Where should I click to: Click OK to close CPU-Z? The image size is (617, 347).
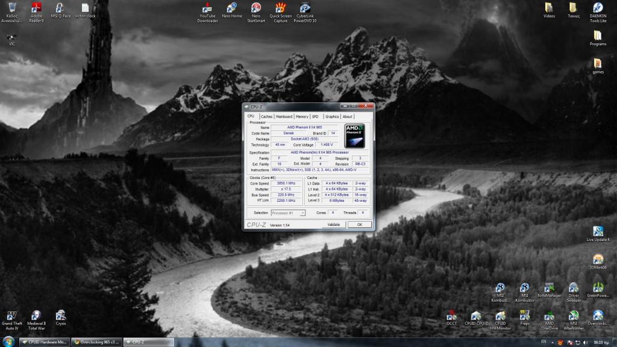[x=359, y=225]
